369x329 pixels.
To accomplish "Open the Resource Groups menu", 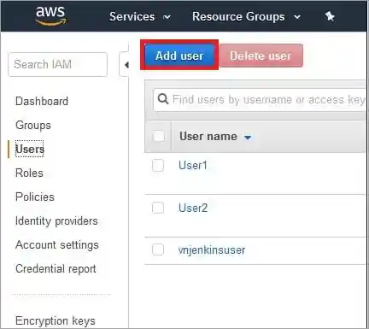I will tap(246, 16).
